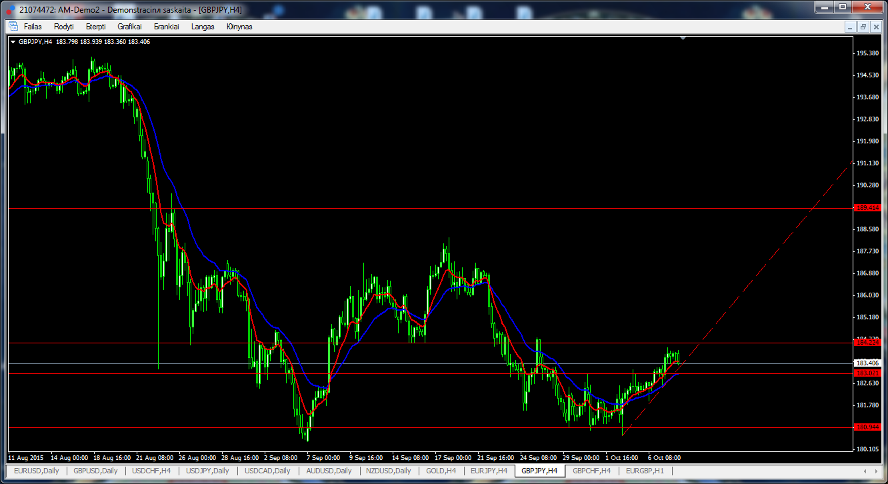This screenshot has width=888, height=484.
Task: Switch to the EURJPY,H4 chart tab
Action: click(489, 471)
